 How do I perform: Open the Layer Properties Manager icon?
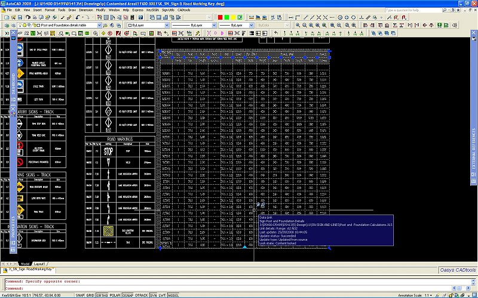point(5,26)
